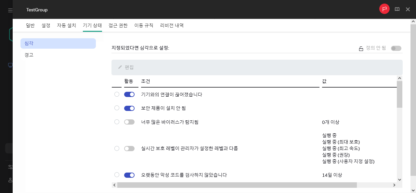This screenshot has width=416, height=193.
Task: Open the console settings sliders icon
Action: point(10,167)
